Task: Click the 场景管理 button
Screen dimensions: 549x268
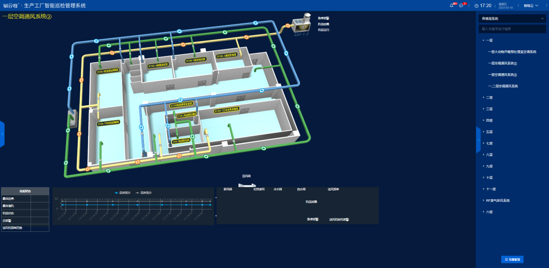Action: coord(512,259)
